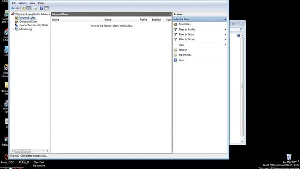The height and width of the screenshot is (169, 300).
Task: Click the Export List toolbar icon
Action: click(35, 8)
